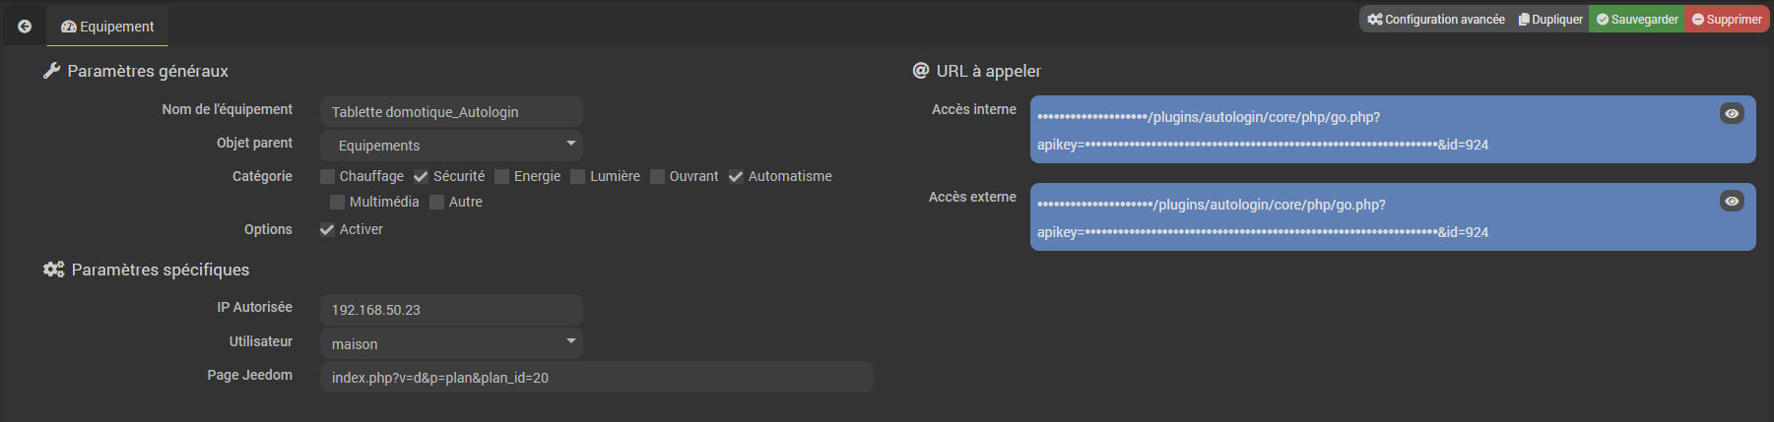Uncheck the Sécurité category
This screenshot has width=1774, height=422.
point(422,177)
